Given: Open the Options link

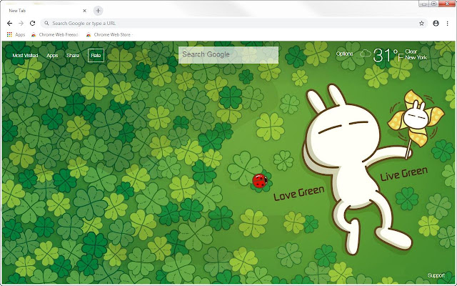Looking at the screenshot, I should pyautogui.click(x=344, y=54).
